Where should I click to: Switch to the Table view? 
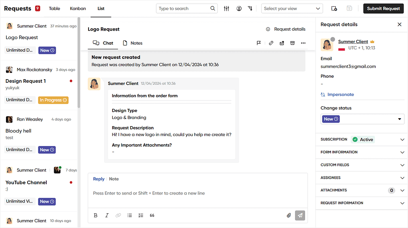click(x=54, y=8)
